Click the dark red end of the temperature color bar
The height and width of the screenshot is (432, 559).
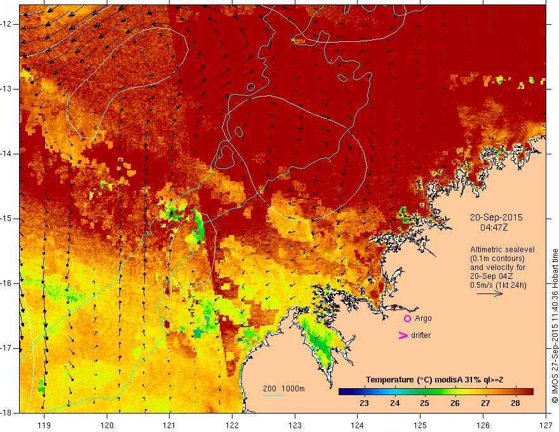pyautogui.click(x=530, y=392)
